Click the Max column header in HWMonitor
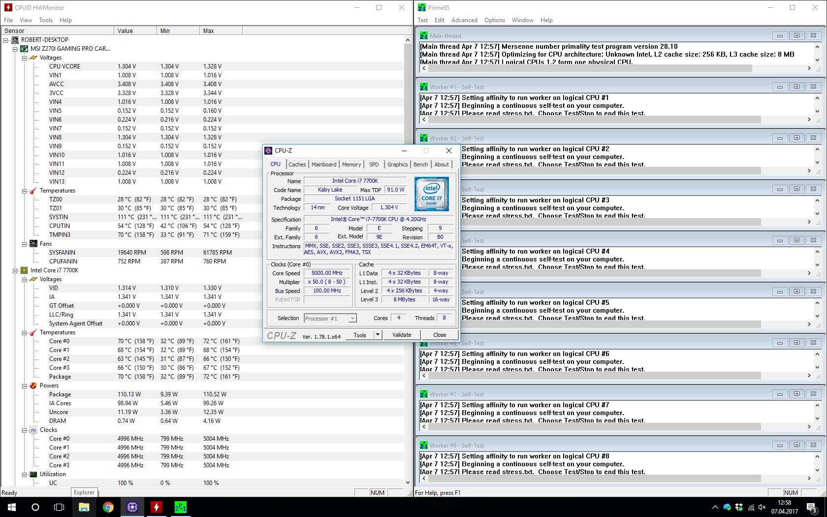The width and height of the screenshot is (827, 517). click(222, 31)
